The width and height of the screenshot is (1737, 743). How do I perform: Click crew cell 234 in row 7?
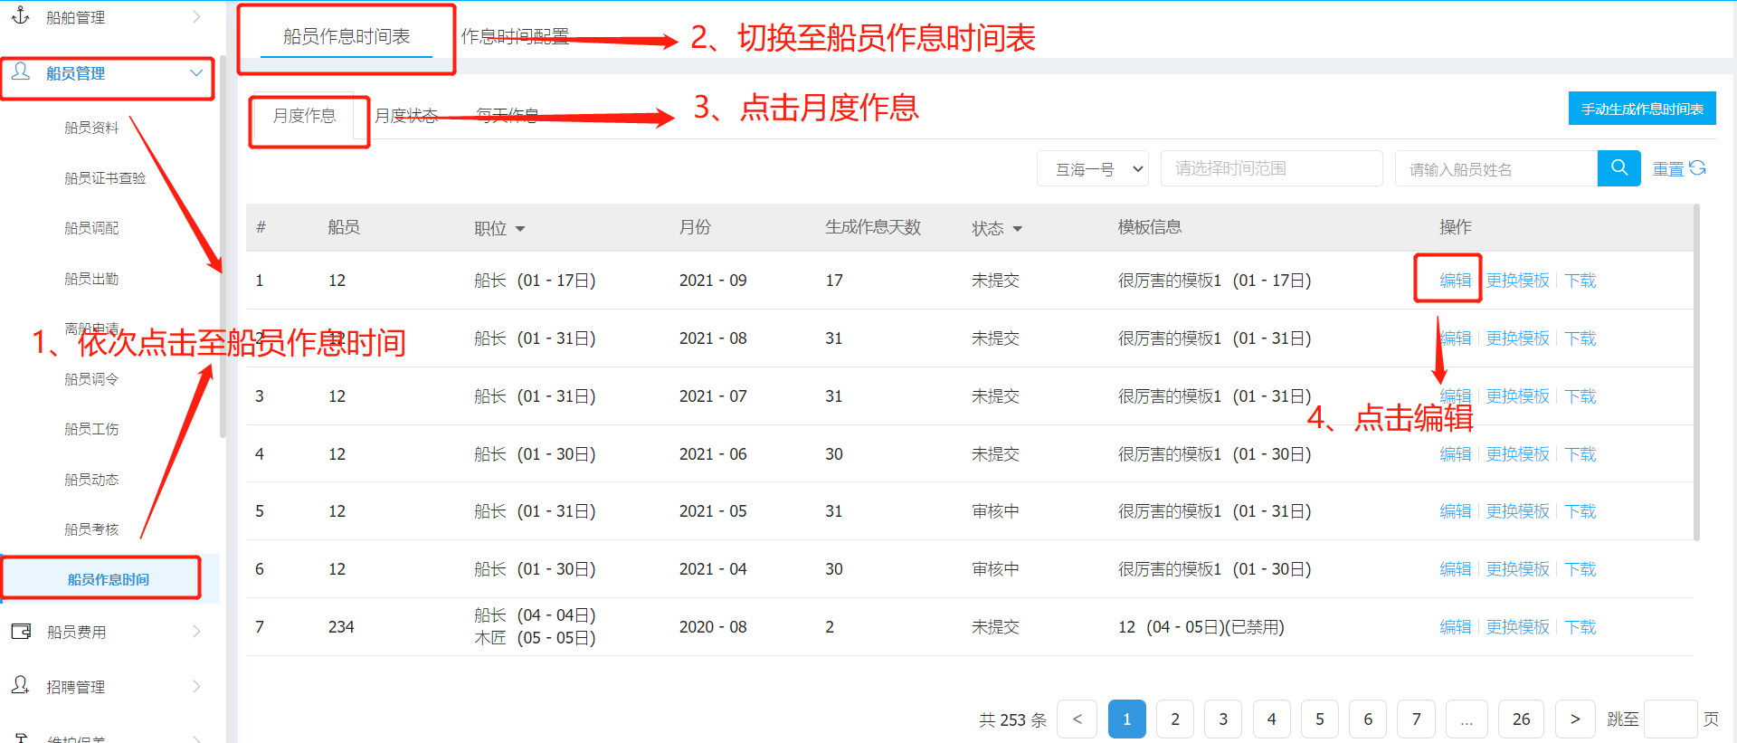click(x=341, y=627)
